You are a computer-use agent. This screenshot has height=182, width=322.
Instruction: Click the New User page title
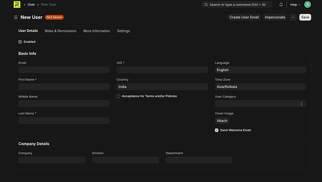tap(31, 17)
